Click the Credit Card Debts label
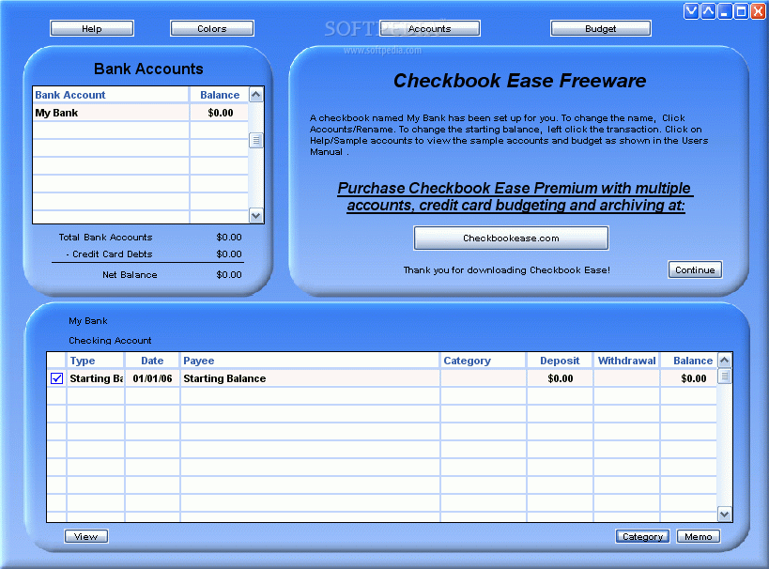 click(109, 254)
